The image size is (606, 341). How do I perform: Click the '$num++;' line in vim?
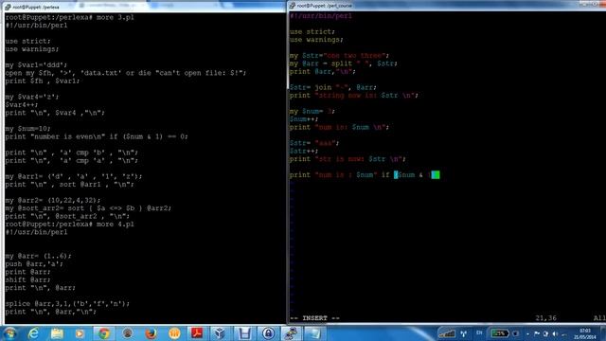(x=304, y=119)
